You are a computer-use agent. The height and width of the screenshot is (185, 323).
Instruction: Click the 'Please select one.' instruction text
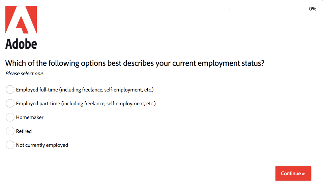pyautogui.click(x=25, y=73)
